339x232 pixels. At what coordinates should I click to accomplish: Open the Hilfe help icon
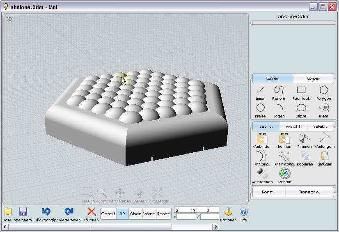(x=243, y=214)
